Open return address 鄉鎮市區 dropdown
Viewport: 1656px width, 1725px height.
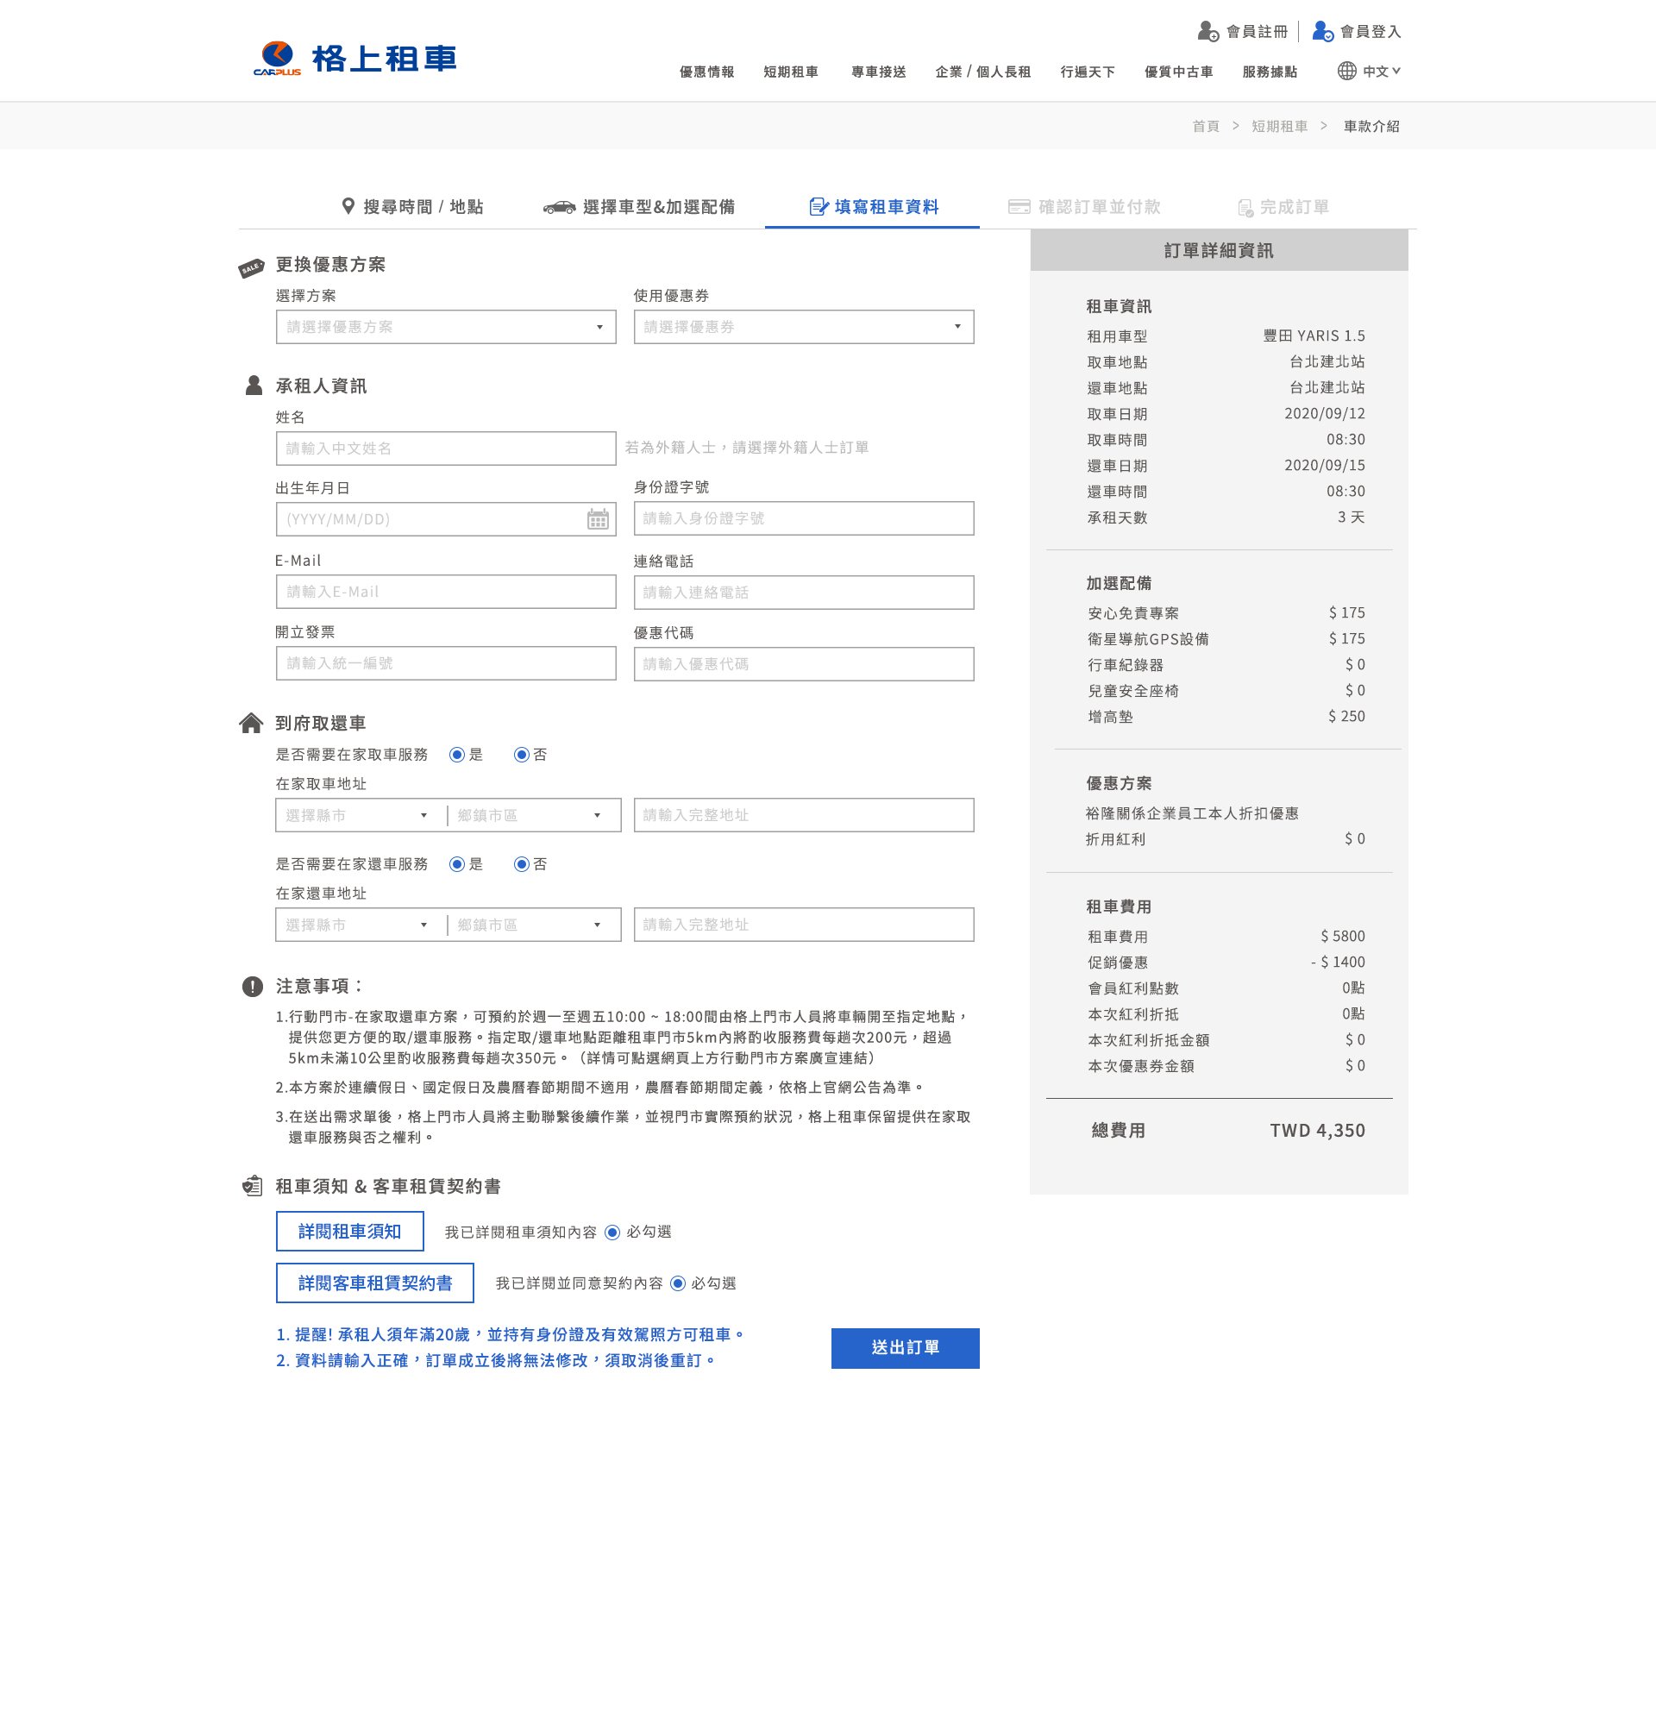coord(534,925)
